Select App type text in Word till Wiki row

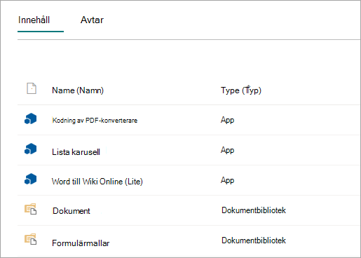point(227,180)
